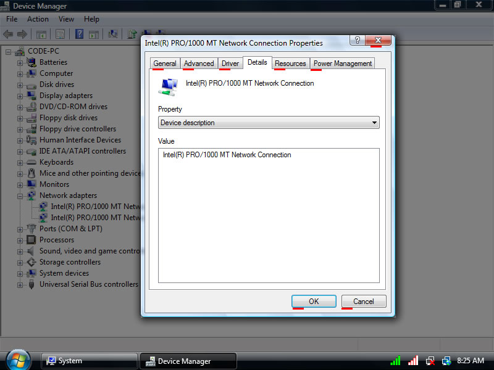Click the disconnected network tray icon
494x370 pixels.
click(430, 361)
